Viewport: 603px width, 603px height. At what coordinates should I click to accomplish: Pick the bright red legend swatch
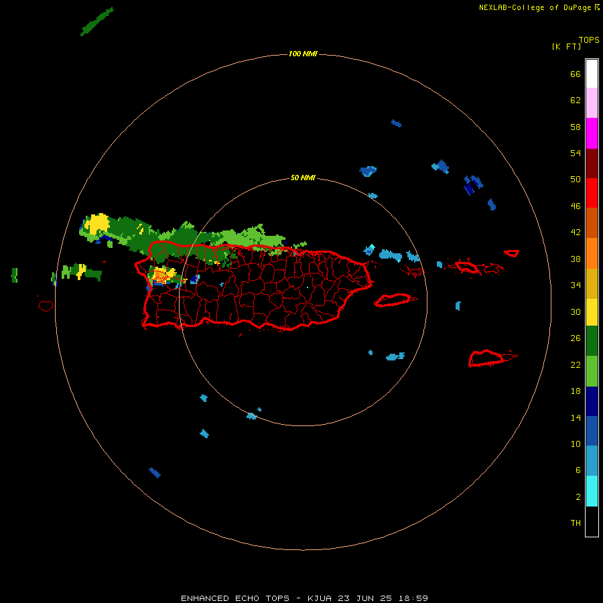tap(592, 193)
